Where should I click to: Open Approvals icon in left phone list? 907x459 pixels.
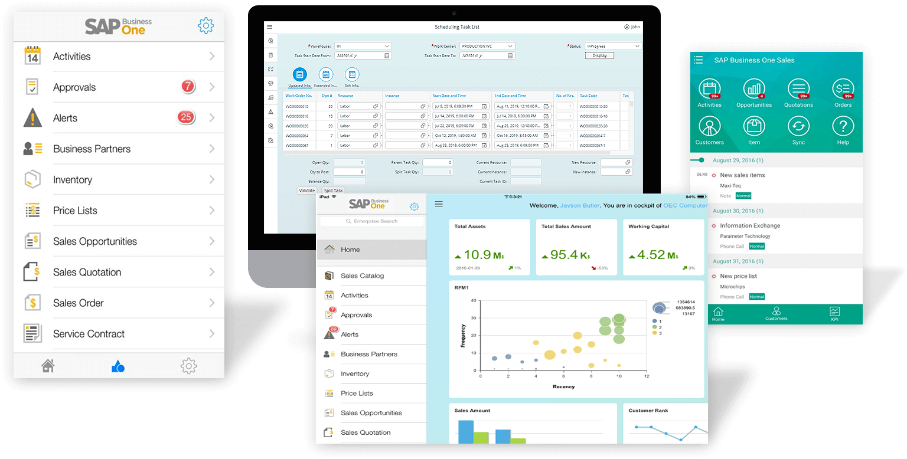tap(32, 87)
